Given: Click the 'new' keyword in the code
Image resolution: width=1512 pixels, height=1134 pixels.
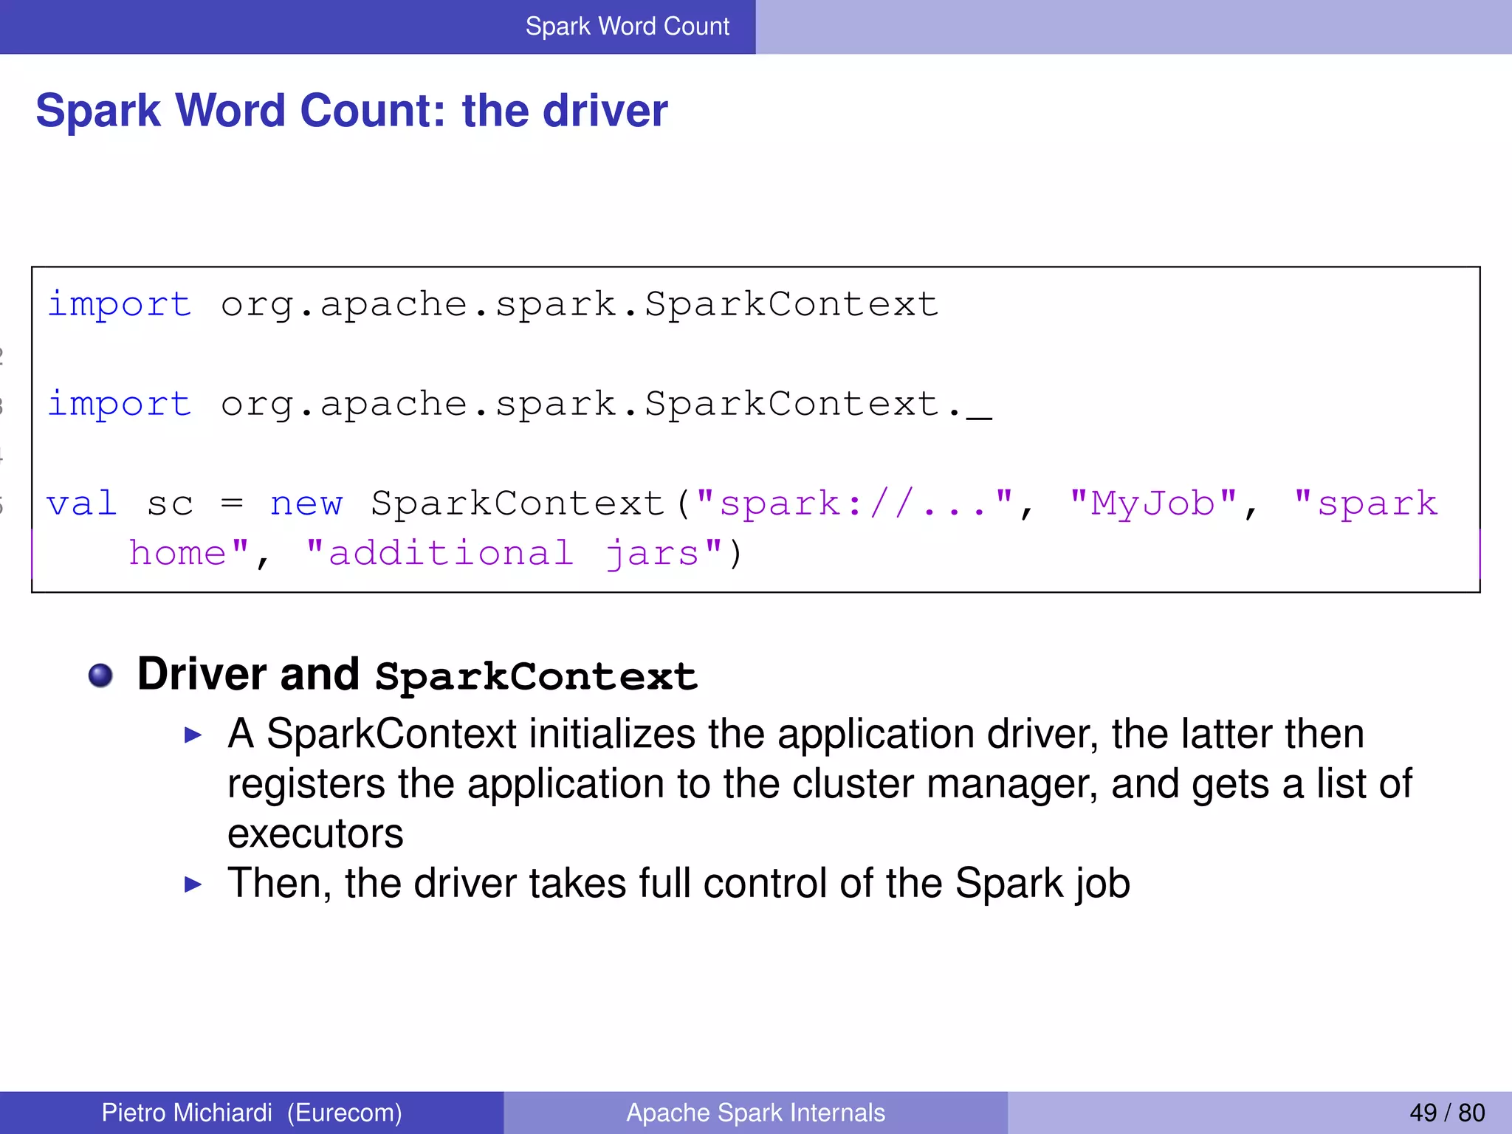Looking at the screenshot, I should pyautogui.click(x=306, y=504).
